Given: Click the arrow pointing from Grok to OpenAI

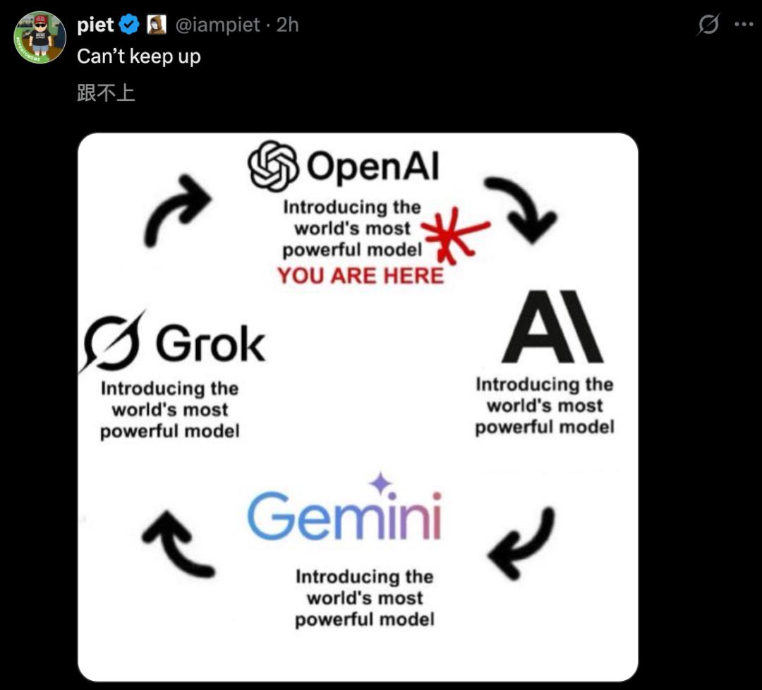Looking at the screenshot, I should click(x=177, y=208).
